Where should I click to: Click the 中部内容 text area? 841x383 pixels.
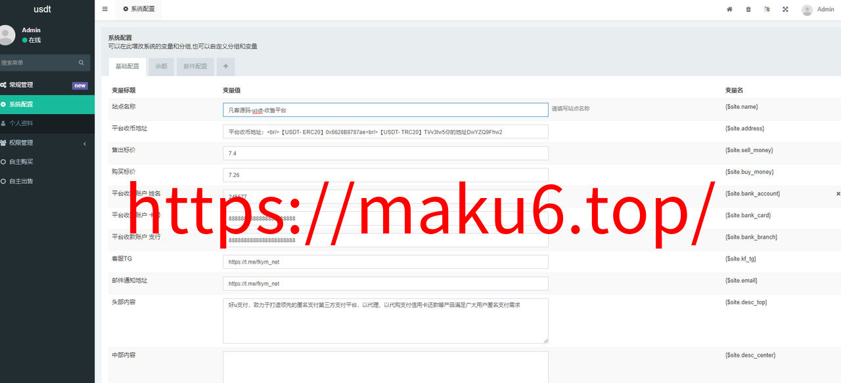click(386, 367)
